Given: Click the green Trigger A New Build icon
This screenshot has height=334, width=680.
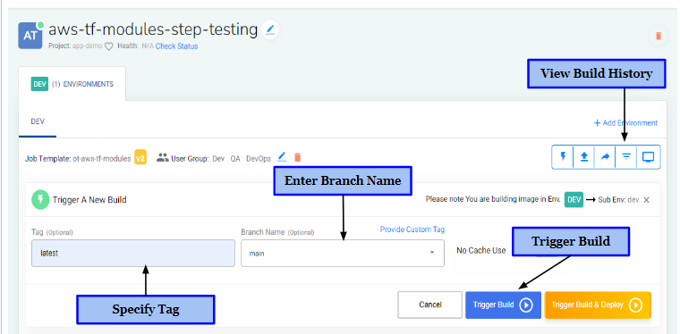Looking at the screenshot, I should pyautogui.click(x=40, y=199).
